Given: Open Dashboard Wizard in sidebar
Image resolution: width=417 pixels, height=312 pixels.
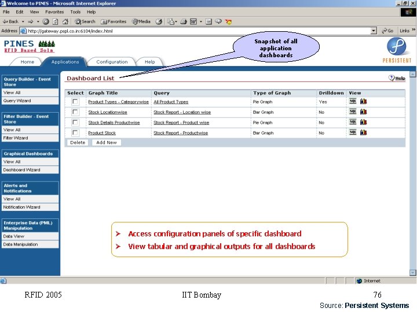Looking at the screenshot, I should (x=30, y=170).
